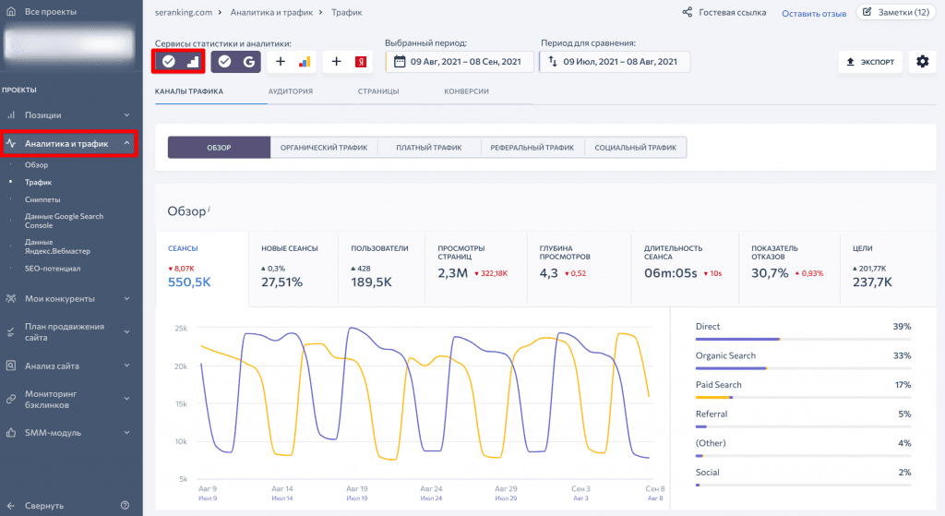Viewport: 945px width, 516px height.
Task: Click the Экспорт button
Action: (x=870, y=62)
